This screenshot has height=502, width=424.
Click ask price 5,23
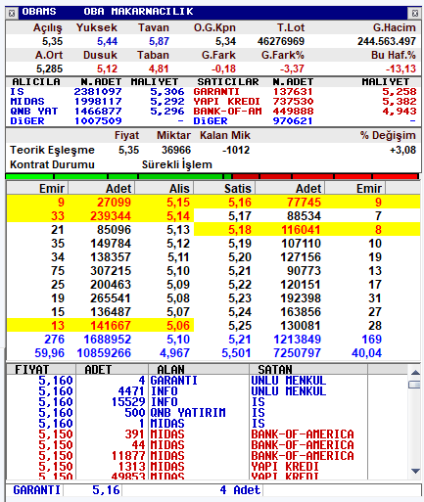pyautogui.click(x=240, y=298)
